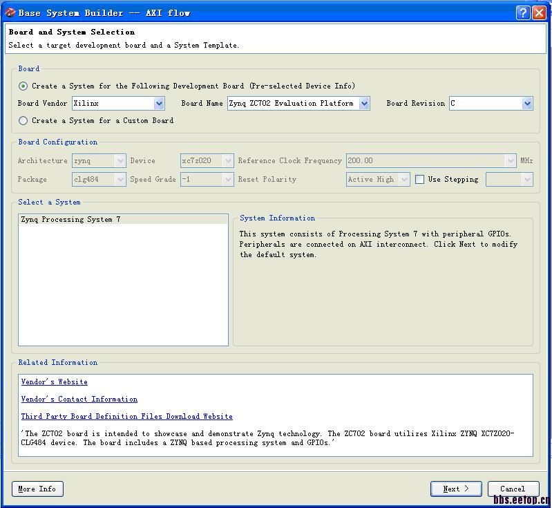Click the Cancel button

(x=513, y=489)
